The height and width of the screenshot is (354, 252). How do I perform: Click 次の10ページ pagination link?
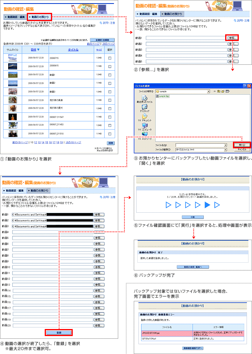[x=73, y=142]
